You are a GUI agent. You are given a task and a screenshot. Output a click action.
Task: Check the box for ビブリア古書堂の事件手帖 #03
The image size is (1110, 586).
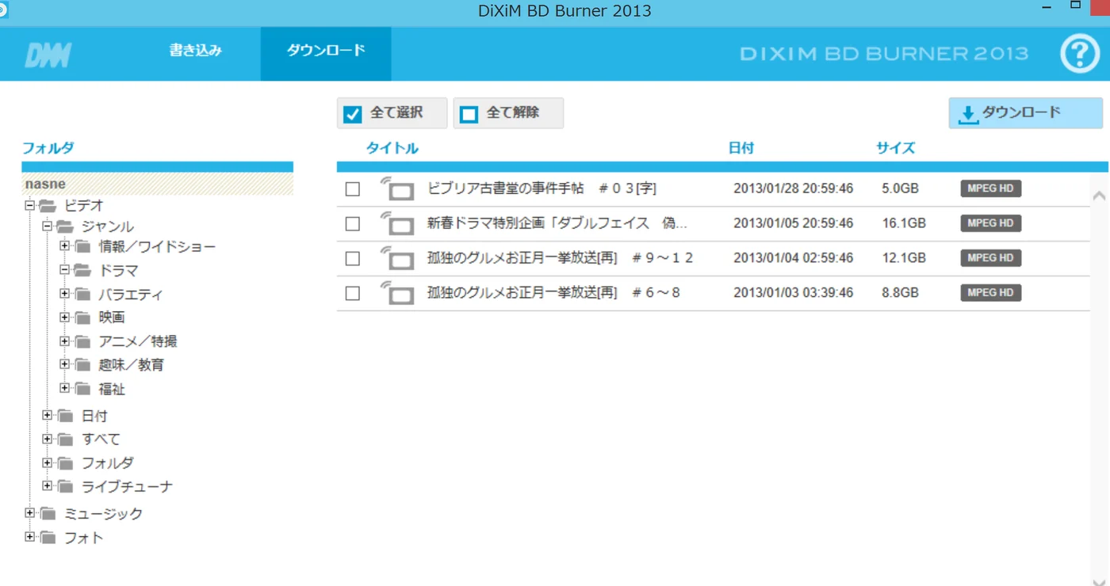[x=353, y=189]
